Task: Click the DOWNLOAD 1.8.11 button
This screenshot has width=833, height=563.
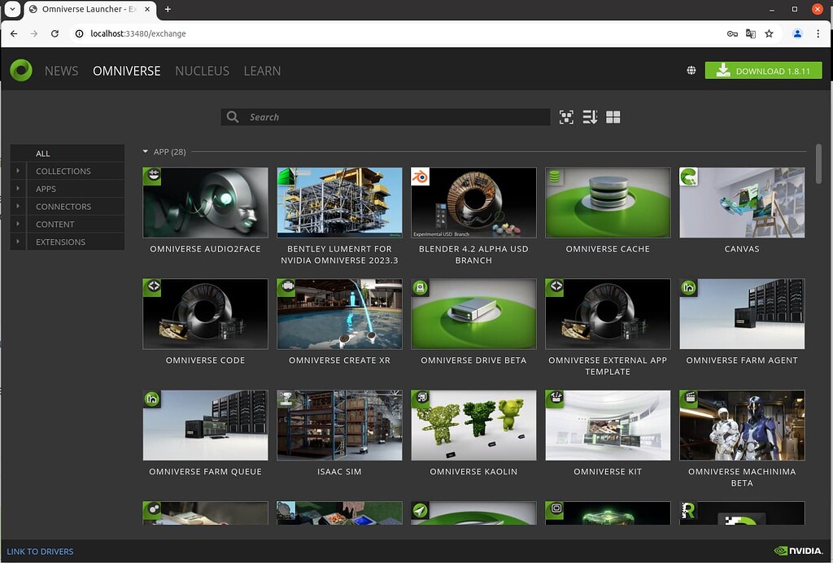Action: coord(763,70)
